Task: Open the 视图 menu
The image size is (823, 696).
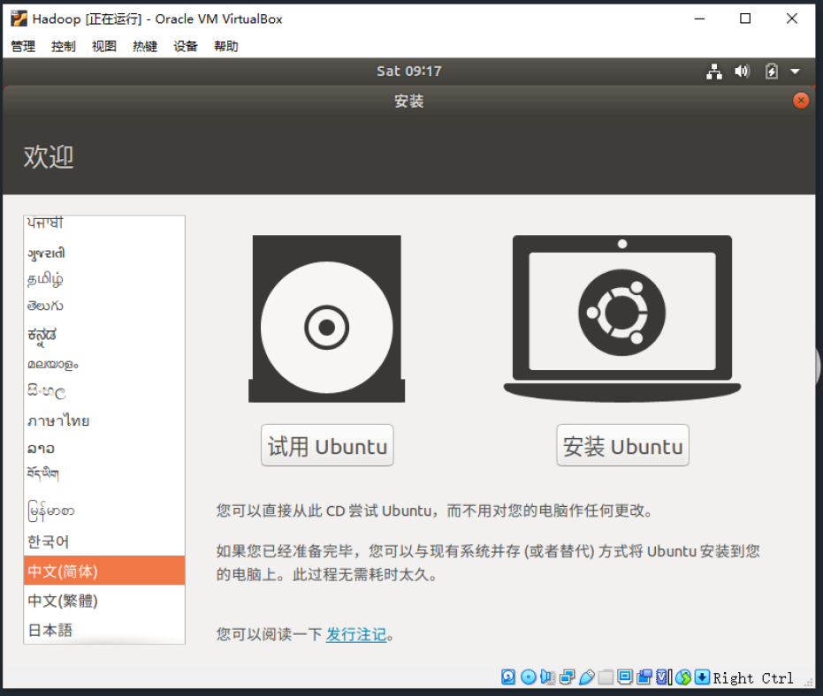Action: click(x=104, y=46)
